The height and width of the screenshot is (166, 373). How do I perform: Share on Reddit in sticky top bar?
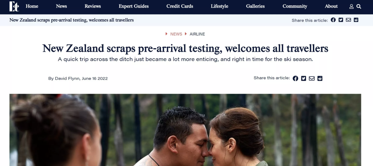click(x=356, y=20)
